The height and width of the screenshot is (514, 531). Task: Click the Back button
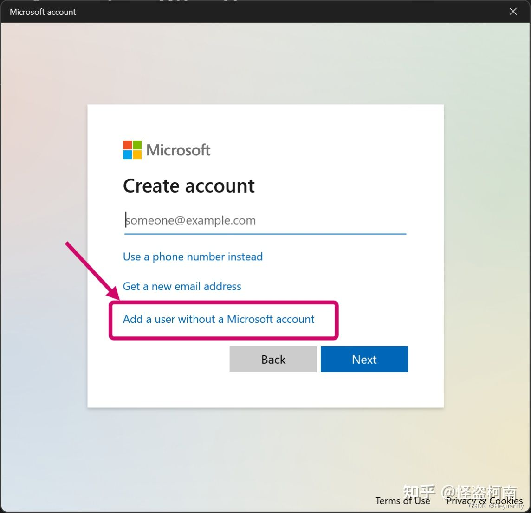pyautogui.click(x=273, y=359)
